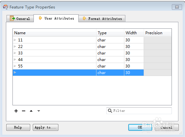
Task: Move attribute down with arrow icon
Action: coord(39,111)
